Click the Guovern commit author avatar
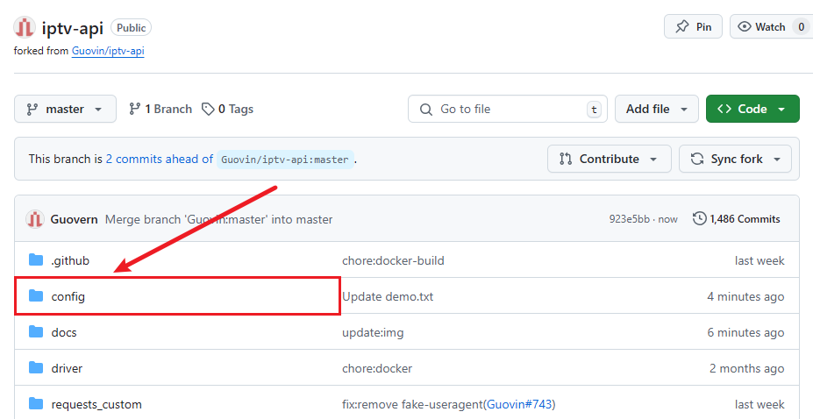This screenshot has height=419, width=813. pos(35,219)
